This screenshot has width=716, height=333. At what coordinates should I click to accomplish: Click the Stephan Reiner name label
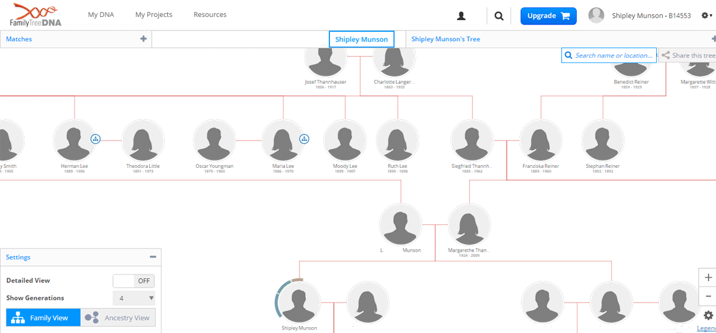pos(603,166)
